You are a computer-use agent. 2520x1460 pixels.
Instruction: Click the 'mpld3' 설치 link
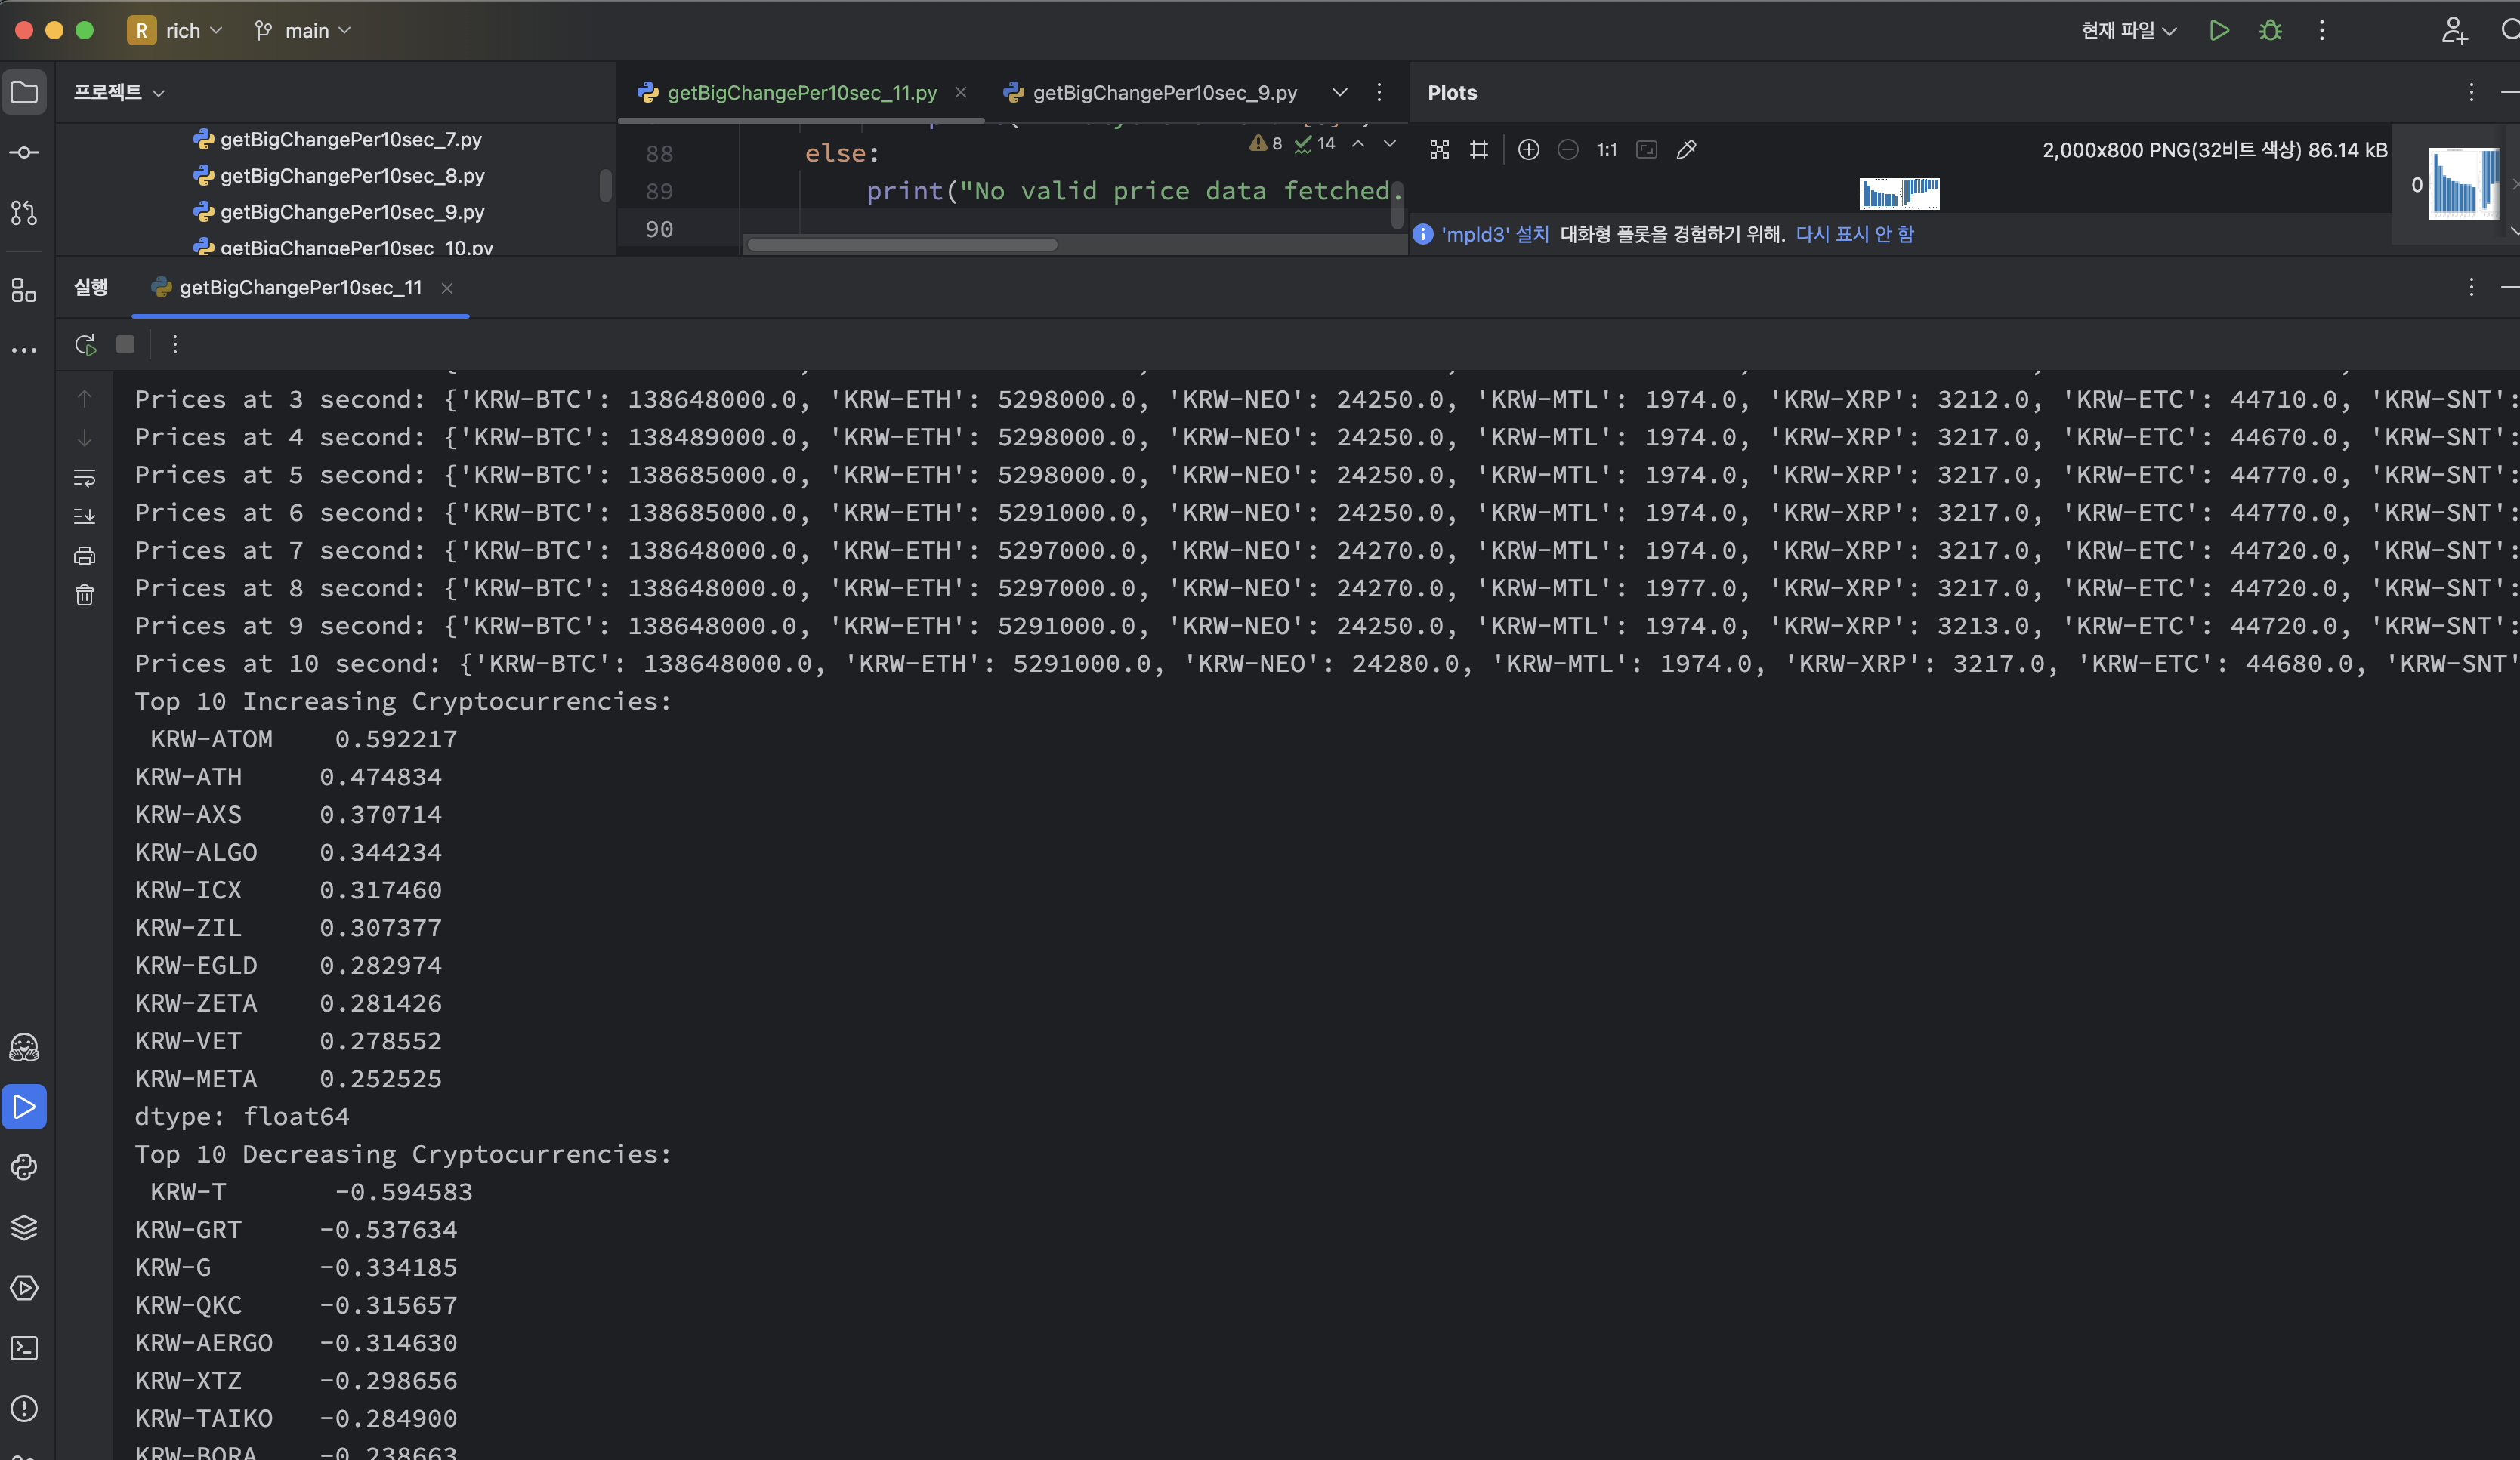(x=1494, y=234)
